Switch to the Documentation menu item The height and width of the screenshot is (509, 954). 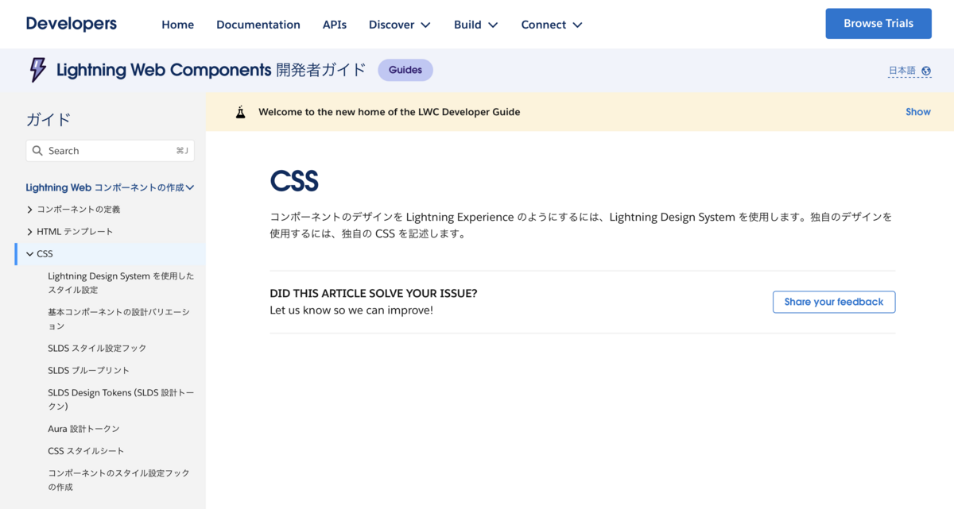(x=258, y=25)
